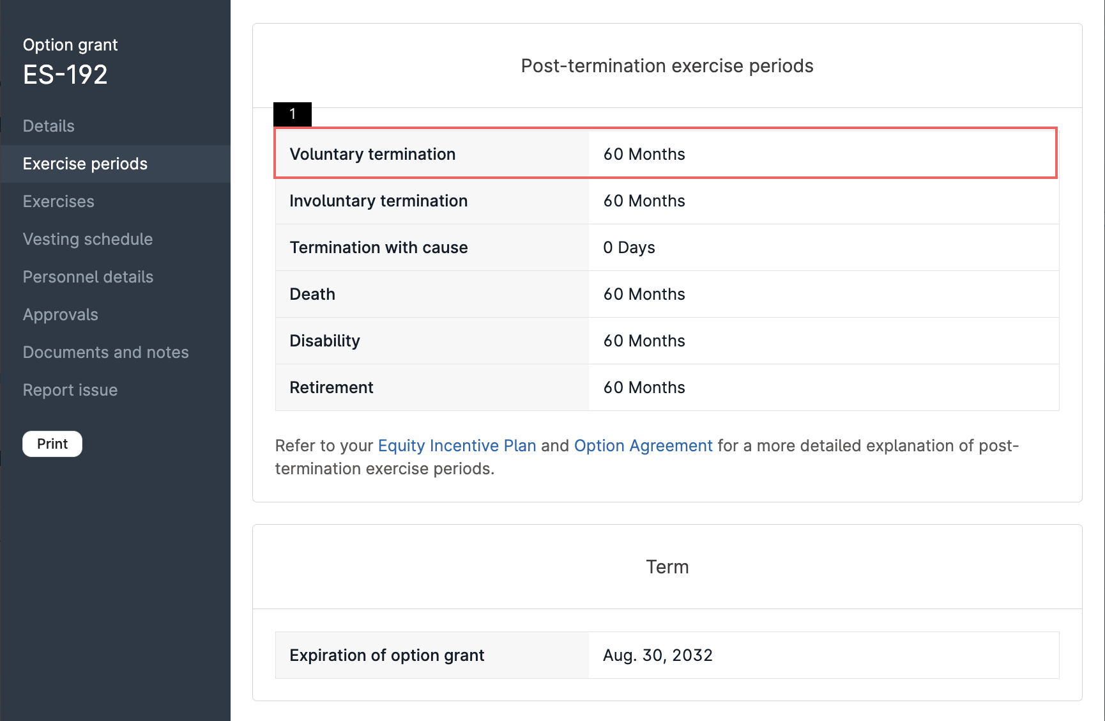Select Exercise periods in sidebar
The image size is (1105, 721).
[85, 164]
